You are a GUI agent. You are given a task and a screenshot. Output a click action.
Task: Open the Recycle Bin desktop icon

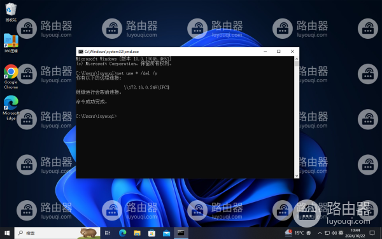point(11,12)
